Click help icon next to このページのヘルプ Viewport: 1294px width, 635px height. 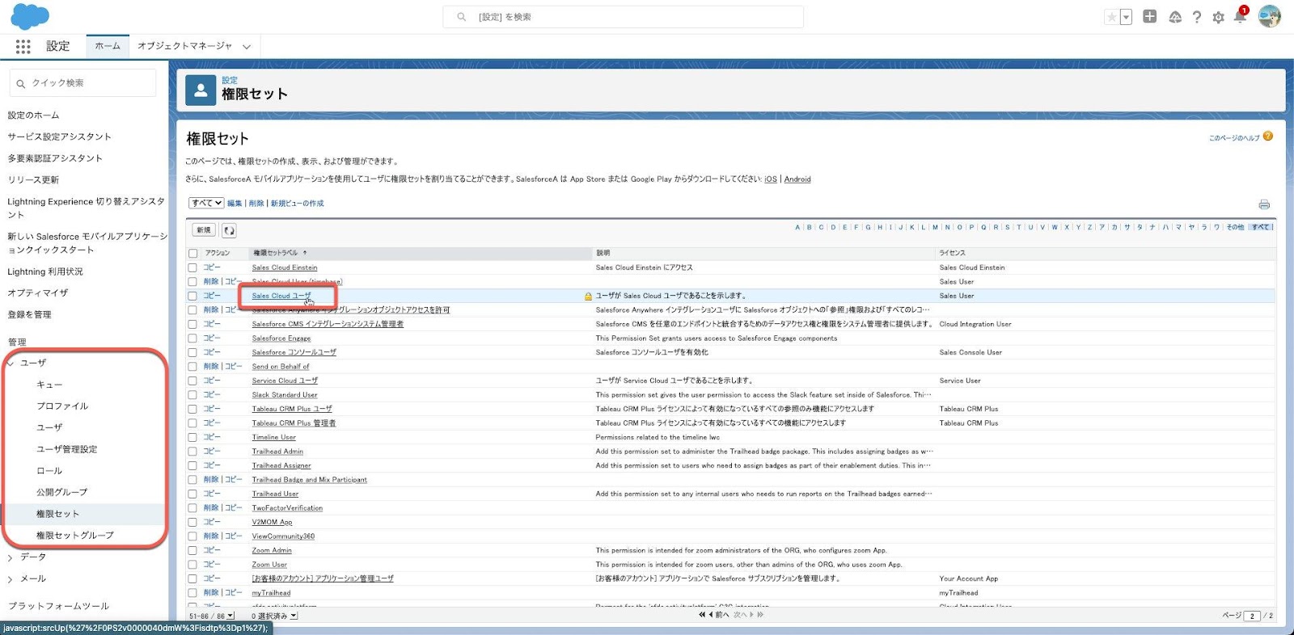point(1268,137)
